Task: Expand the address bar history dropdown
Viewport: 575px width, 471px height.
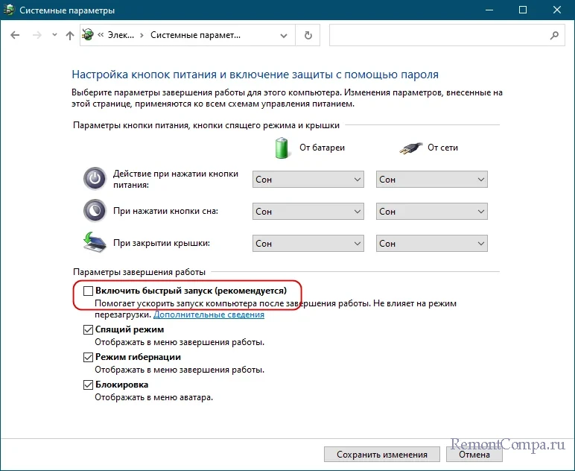Action: [284, 36]
